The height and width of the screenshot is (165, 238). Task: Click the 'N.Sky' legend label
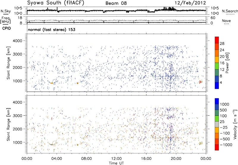click(6, 11)
